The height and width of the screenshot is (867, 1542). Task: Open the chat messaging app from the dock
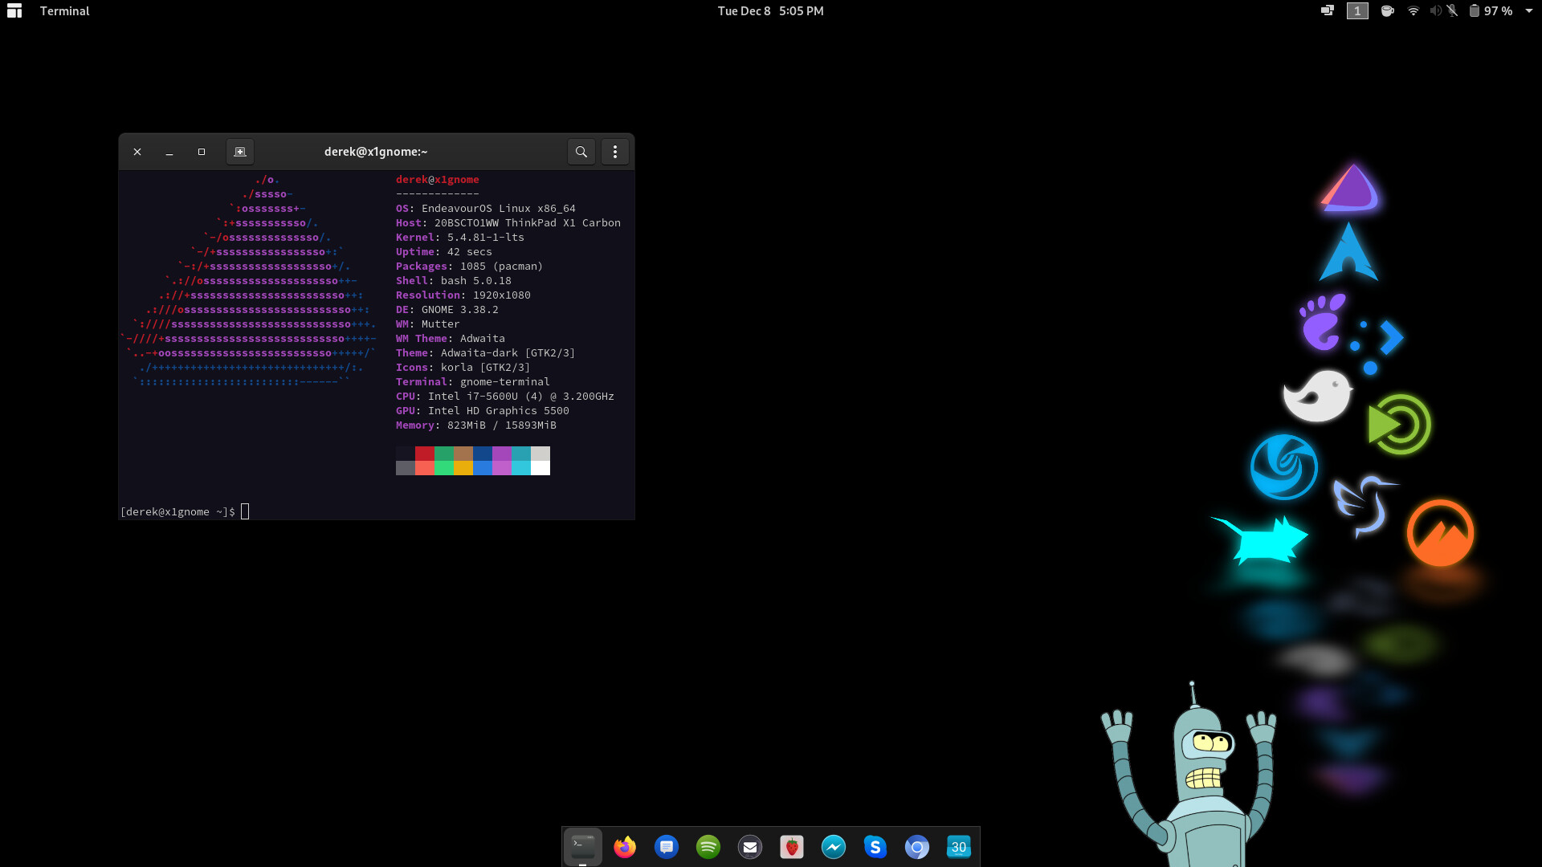point(667,847)
